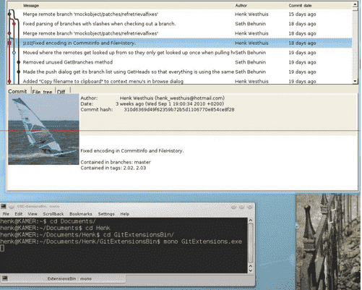The image size is (362, 290).
Task: Click the terminal scrollbar up arrow
Action: coord(250,221)
